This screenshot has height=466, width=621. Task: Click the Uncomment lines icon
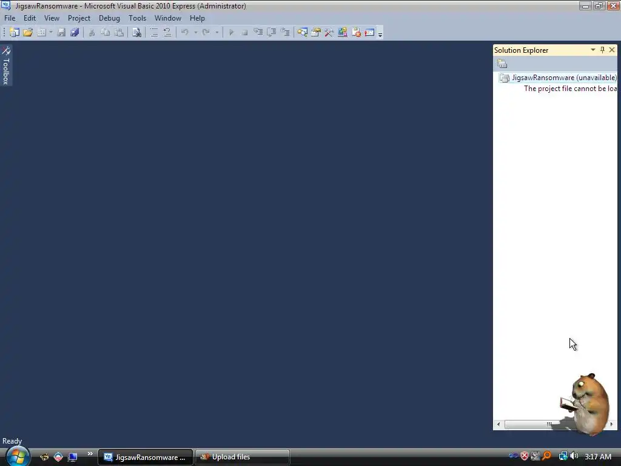[x=167, y=33]
